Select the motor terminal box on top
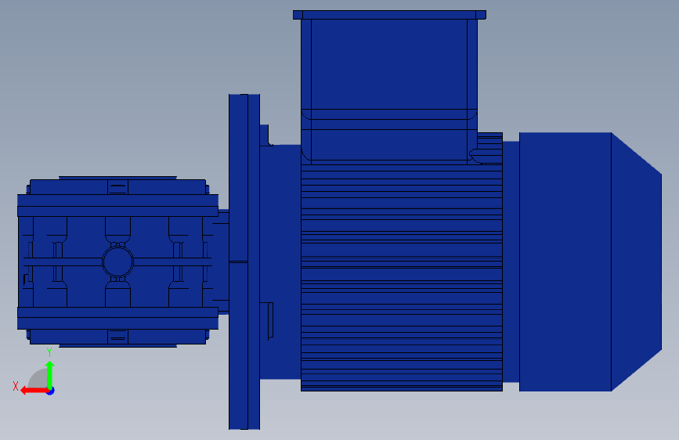 tap(389, 87)
